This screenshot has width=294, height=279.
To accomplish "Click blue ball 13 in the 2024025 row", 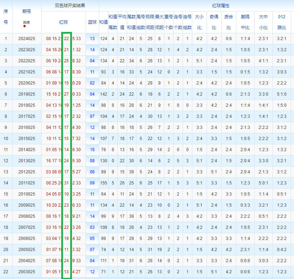I will tap(92, 39).
